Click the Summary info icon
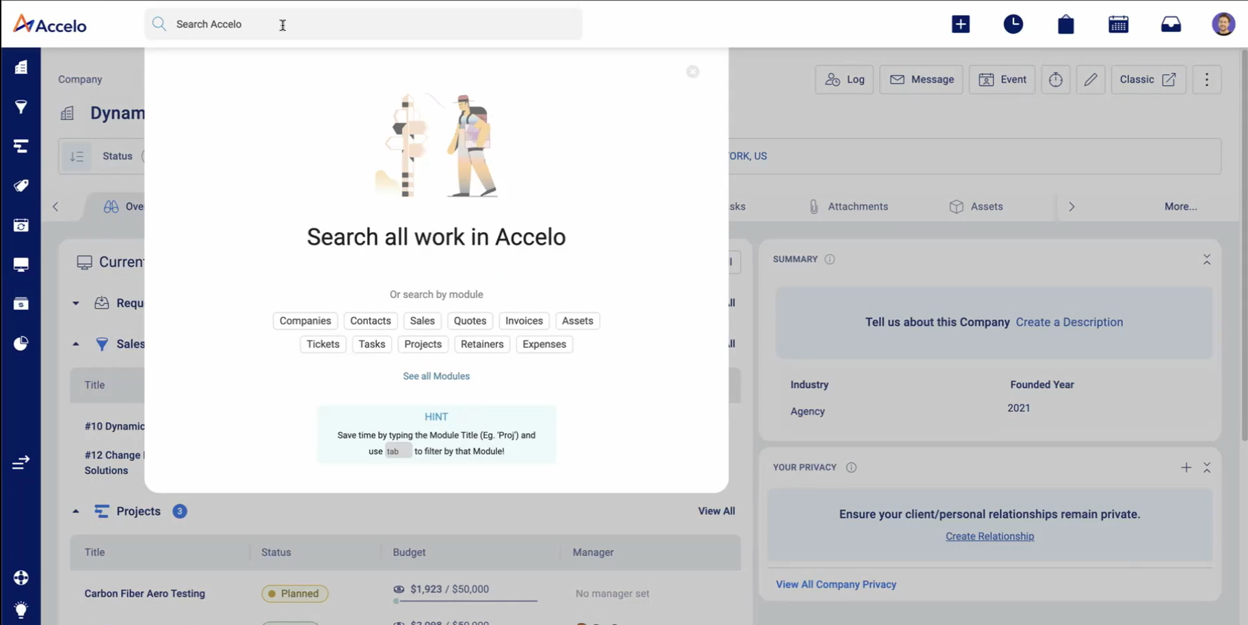1248x625 pixels. point(829,260)
